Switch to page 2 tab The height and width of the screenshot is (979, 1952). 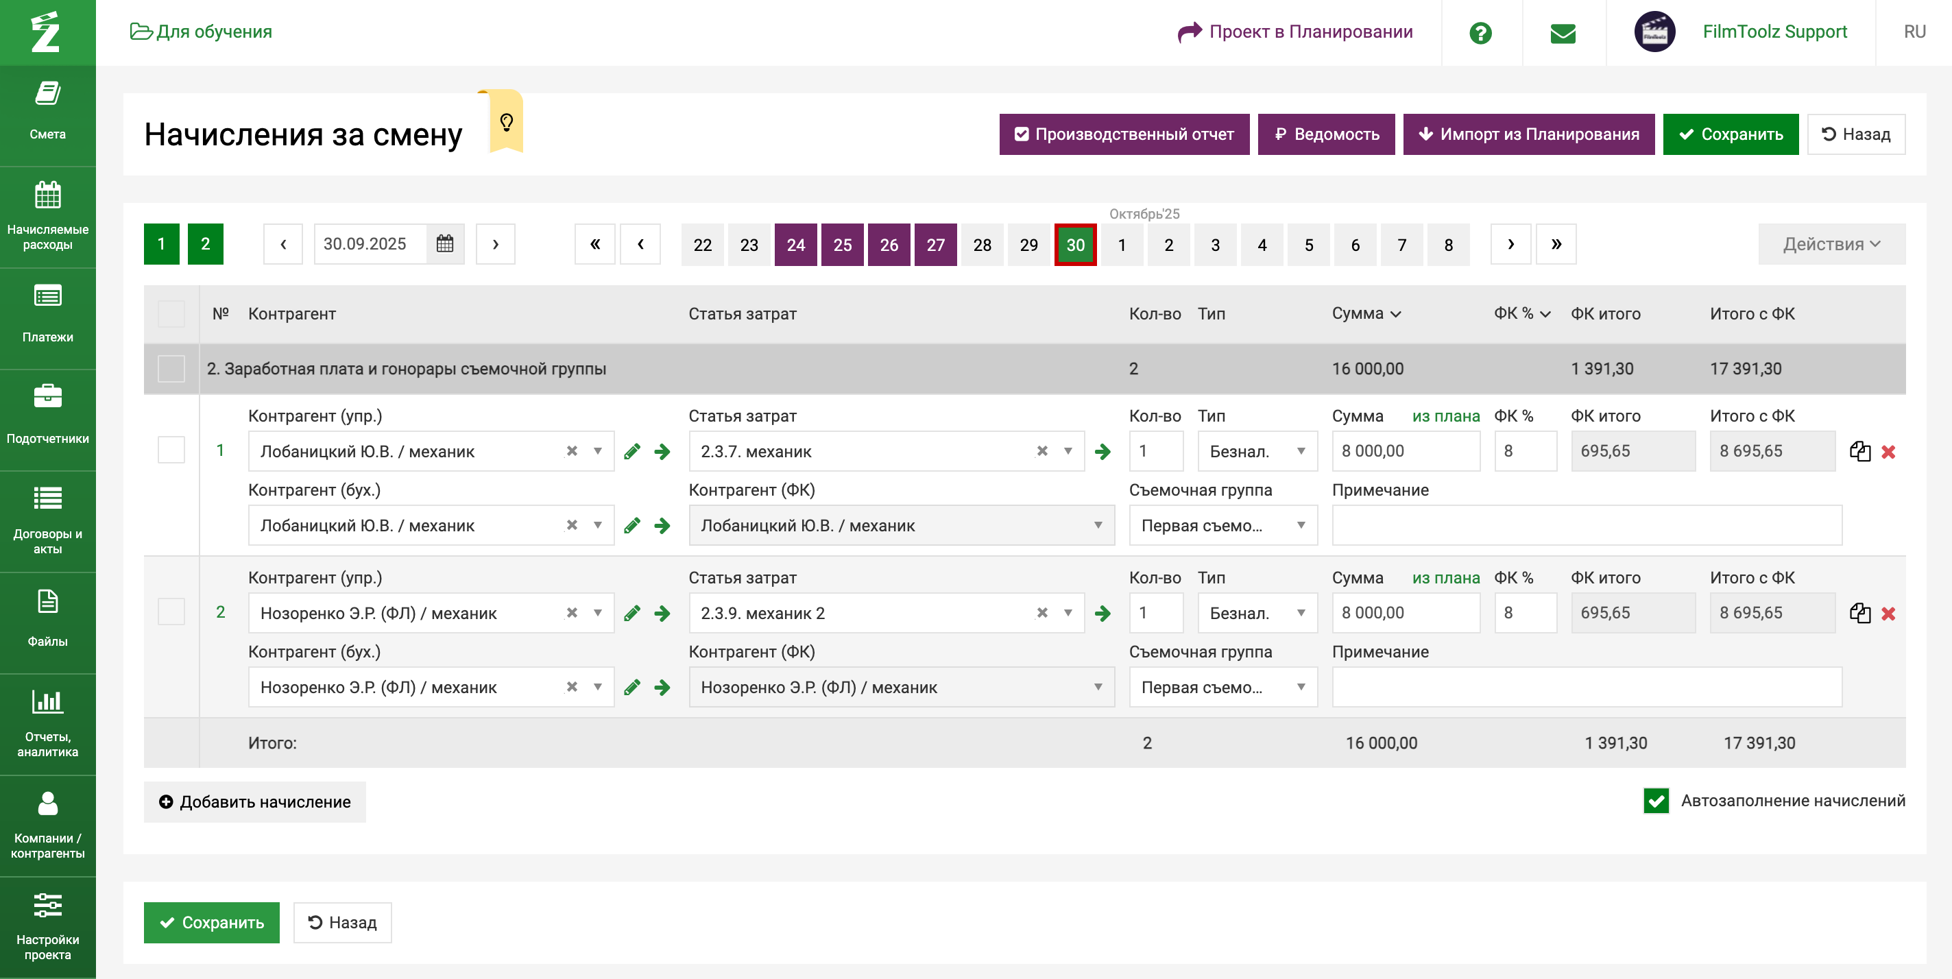(x=206, y=244)
